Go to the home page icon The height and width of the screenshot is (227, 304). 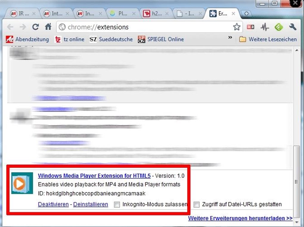tap(48, 27)
